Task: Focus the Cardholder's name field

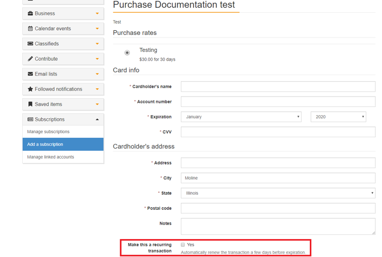Action: coord(278,86)
